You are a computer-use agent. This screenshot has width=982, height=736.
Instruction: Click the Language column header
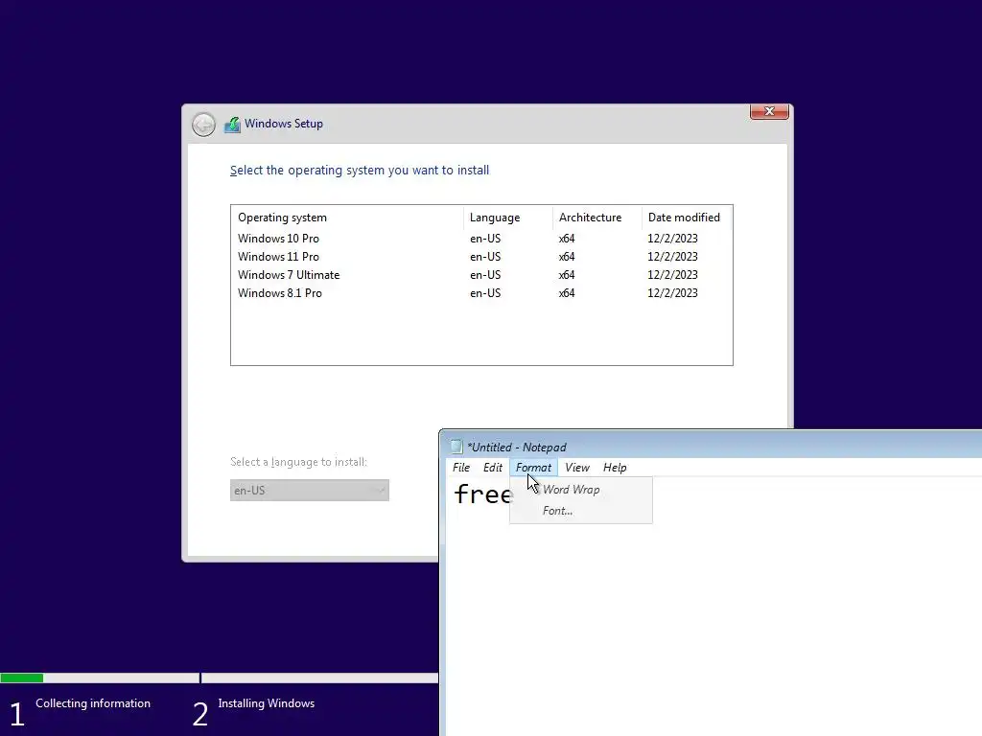coord(508,218)
